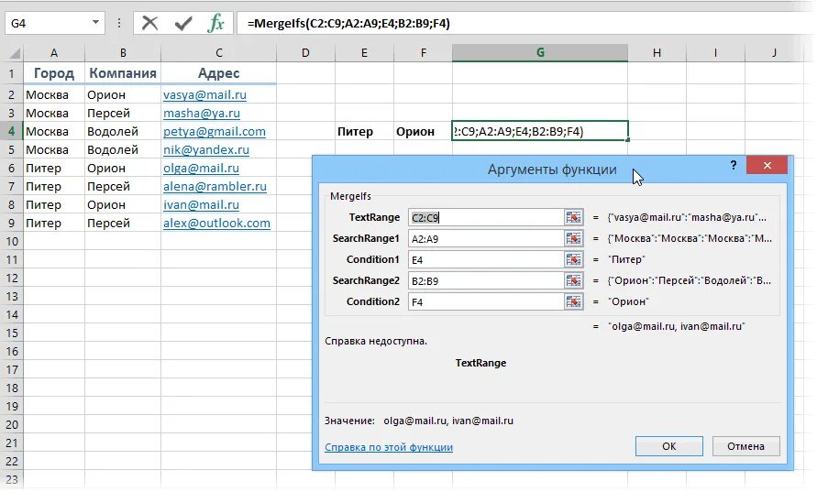Select row 20 header
This screenshot has height=492, width=817.
click(12, 424)
